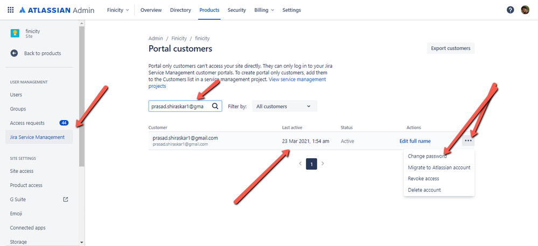Click the sidebar scroll up arrow
This screenshot has height=246, width=538.
point(82,23)
